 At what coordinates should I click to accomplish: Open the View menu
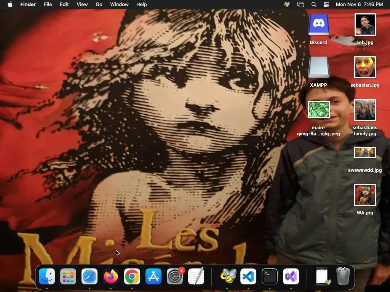(x=82, y=5)
